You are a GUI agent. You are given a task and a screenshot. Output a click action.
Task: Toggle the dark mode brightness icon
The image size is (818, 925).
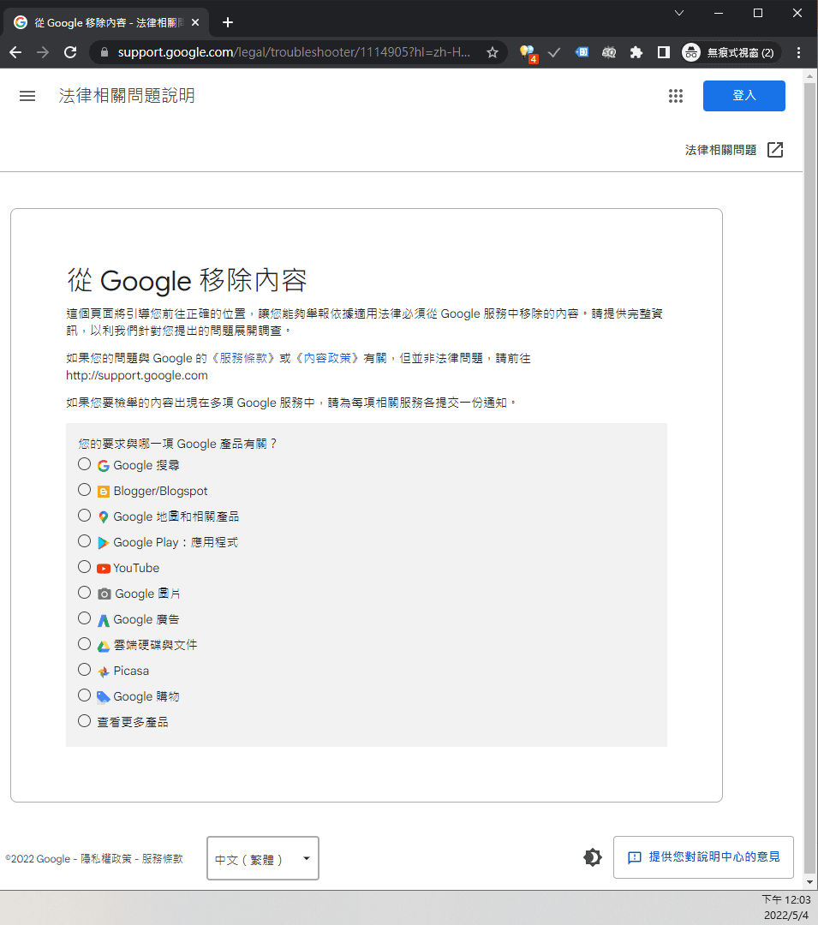592,857
